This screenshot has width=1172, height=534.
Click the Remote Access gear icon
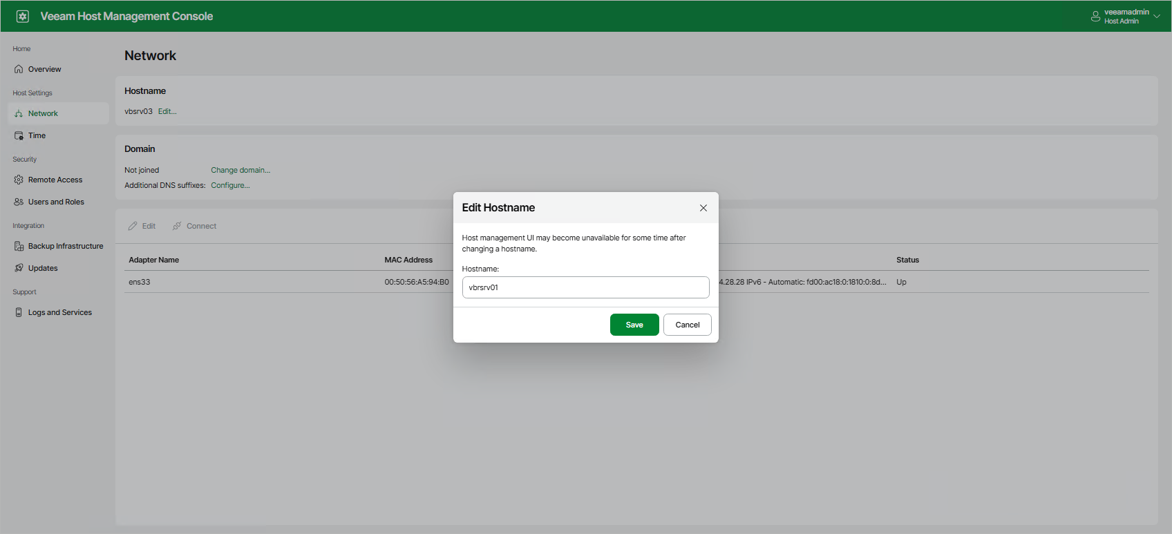pyautogui.click(x=19, y=180)
